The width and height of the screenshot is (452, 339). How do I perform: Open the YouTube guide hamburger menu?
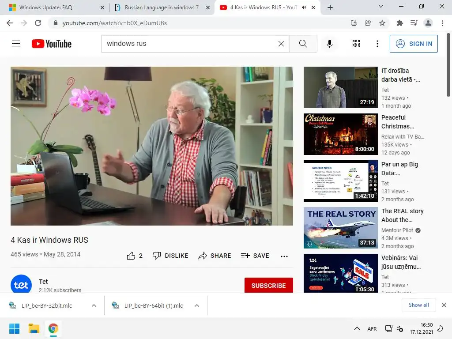[16, 44]
